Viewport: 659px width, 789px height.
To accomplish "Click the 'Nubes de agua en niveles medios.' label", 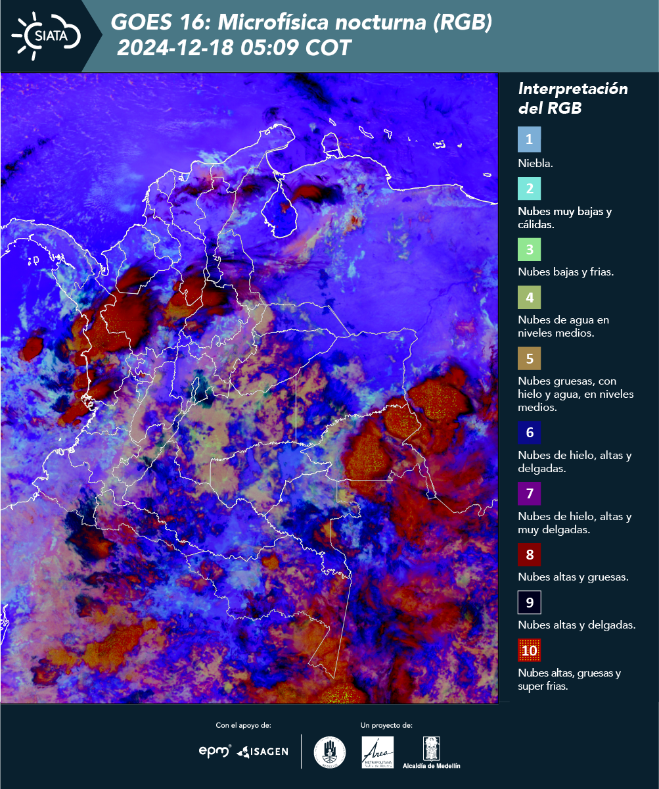I will pyautogui.click(x=564, y=327).
